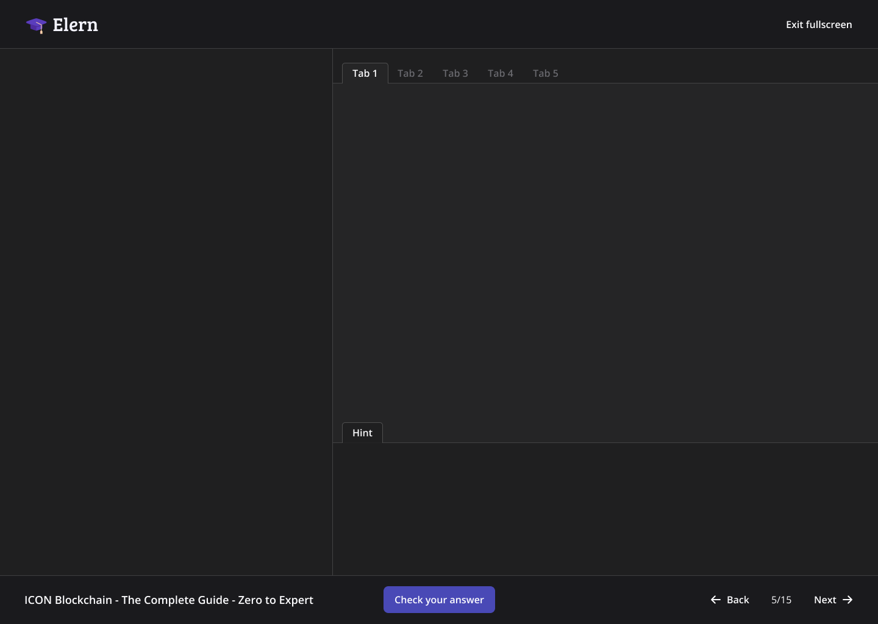Click the left arrow icon beside Back

[x=716, y=600]
